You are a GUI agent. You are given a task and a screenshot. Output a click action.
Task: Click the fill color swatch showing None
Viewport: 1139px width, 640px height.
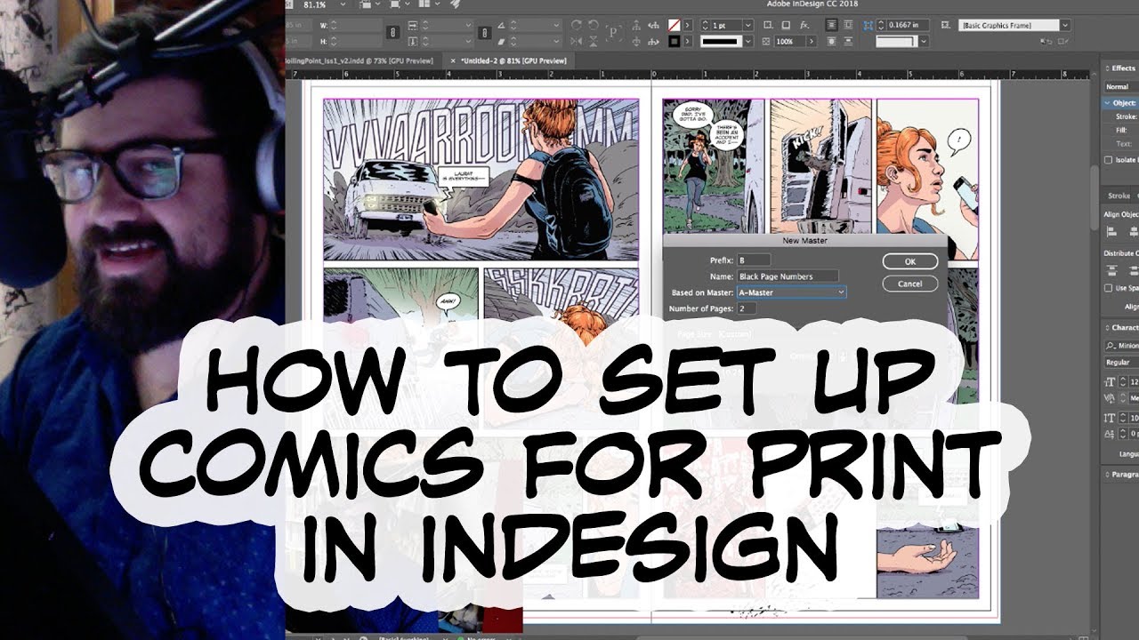[675, 25]
